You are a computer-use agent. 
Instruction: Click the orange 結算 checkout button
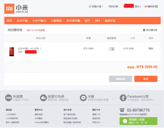(x=146, y=79)
